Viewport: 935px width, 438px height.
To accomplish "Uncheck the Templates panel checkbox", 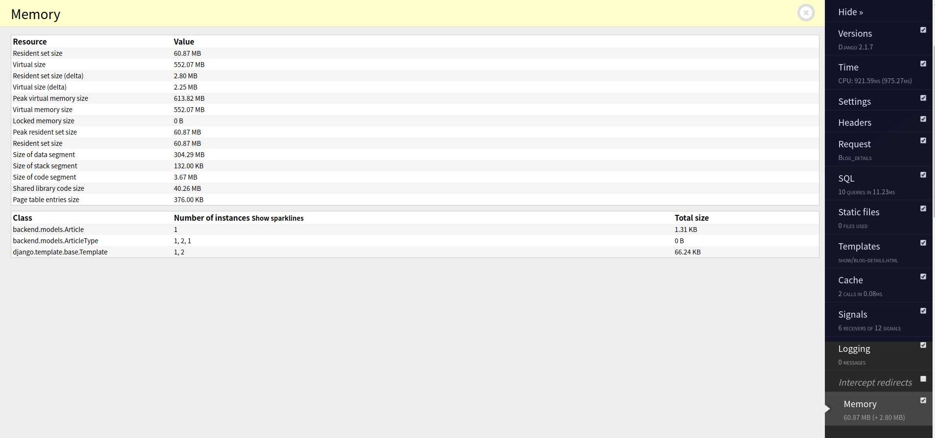I will click(923, 243).
